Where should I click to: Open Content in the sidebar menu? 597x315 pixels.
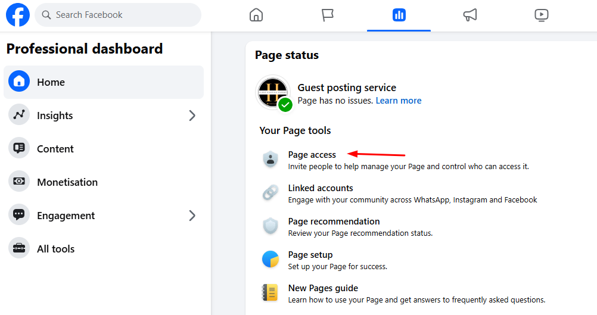pyautogui.click(x=55, y=149)
